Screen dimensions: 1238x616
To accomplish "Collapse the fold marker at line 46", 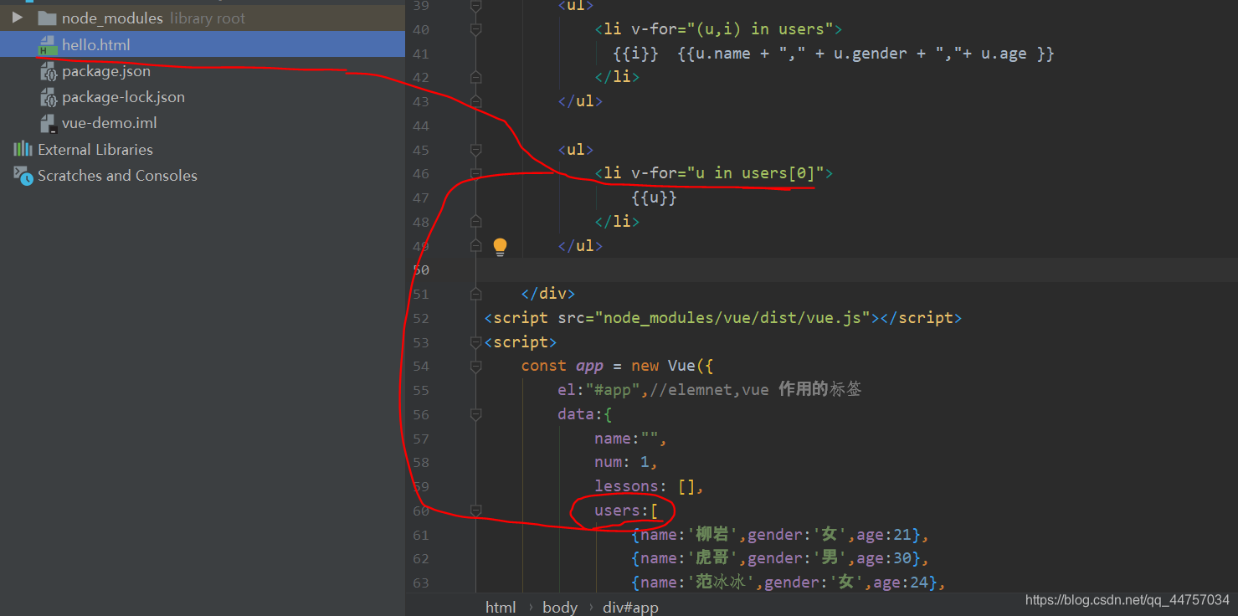I will 475,173.
